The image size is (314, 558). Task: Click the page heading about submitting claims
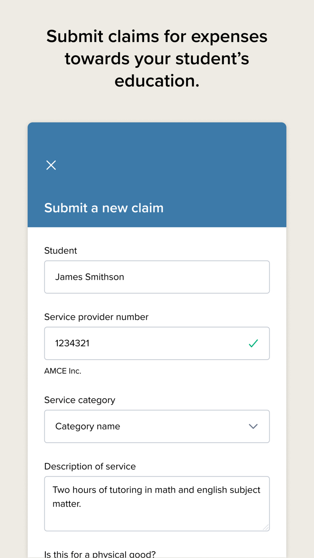click(157, 59)
